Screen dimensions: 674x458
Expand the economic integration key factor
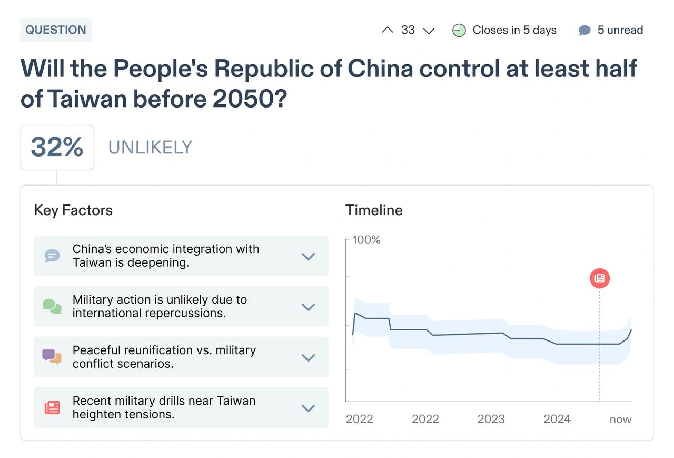point(308,256)
